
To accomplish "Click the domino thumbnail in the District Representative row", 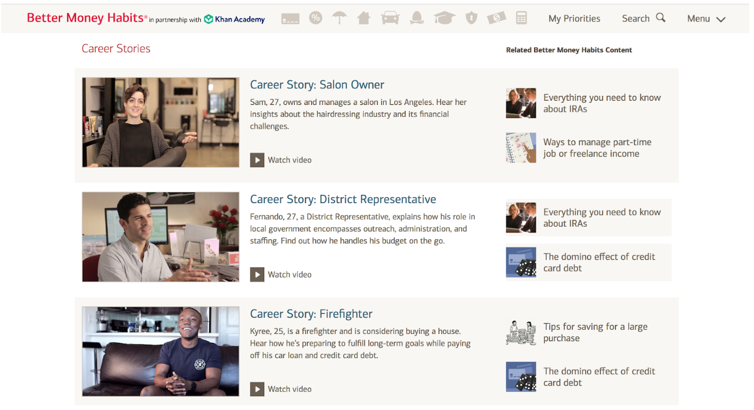I will pyautogui.click(x=521, y=263).
